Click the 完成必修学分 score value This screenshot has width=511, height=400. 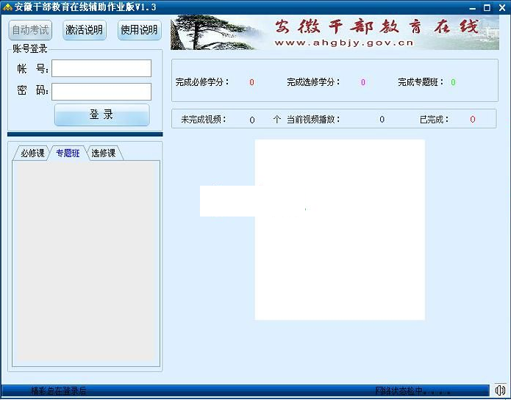251,82
